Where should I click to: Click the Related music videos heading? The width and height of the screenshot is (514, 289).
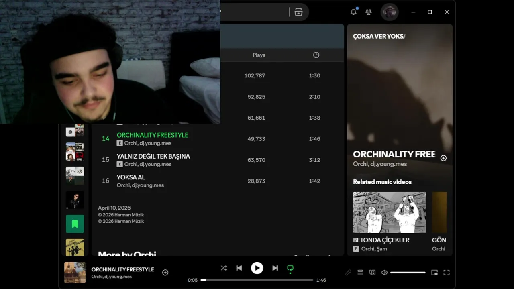pyautogui.click(x=382, y=182)
